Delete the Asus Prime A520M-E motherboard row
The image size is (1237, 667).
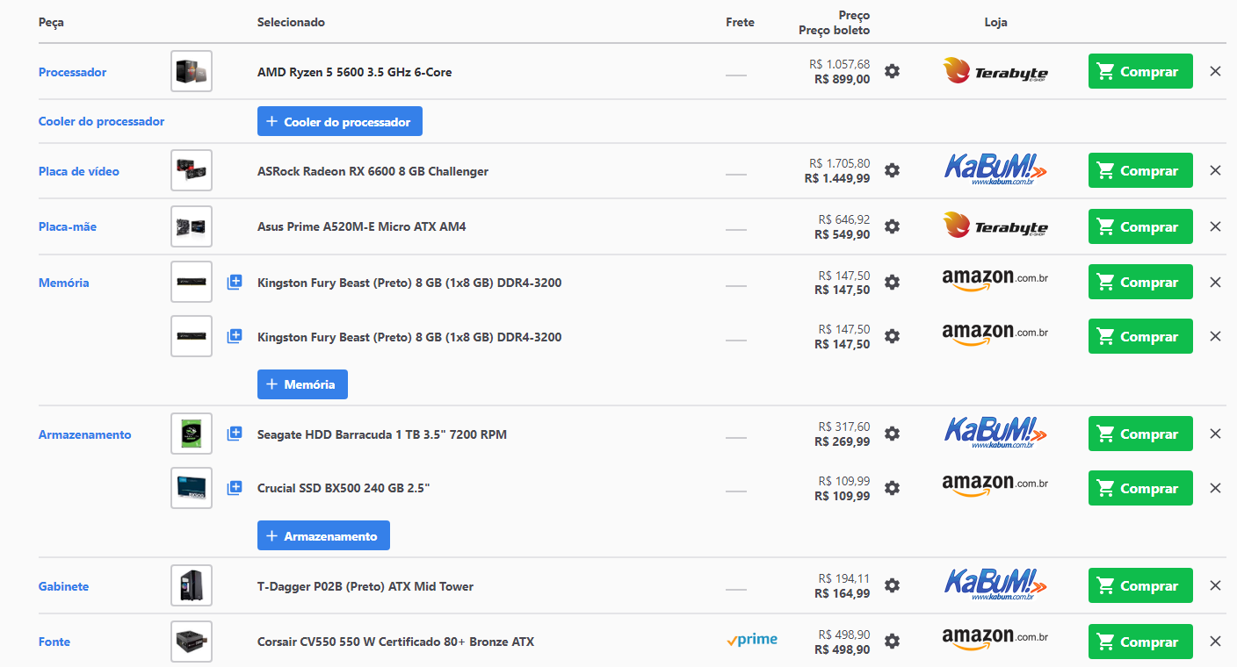click(x=1215, y=226)
